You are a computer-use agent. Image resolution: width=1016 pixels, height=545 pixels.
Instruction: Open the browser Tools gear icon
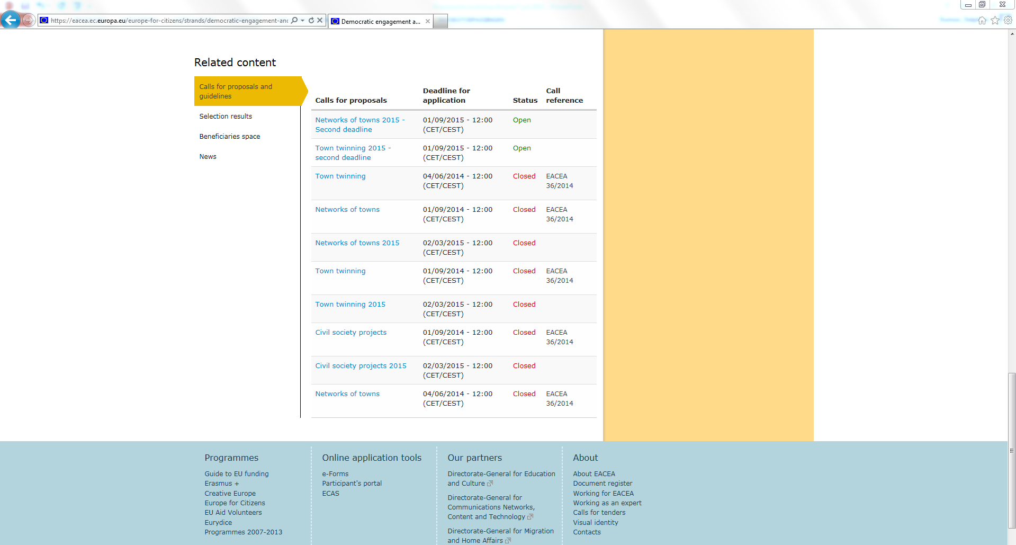[1008, 20]
